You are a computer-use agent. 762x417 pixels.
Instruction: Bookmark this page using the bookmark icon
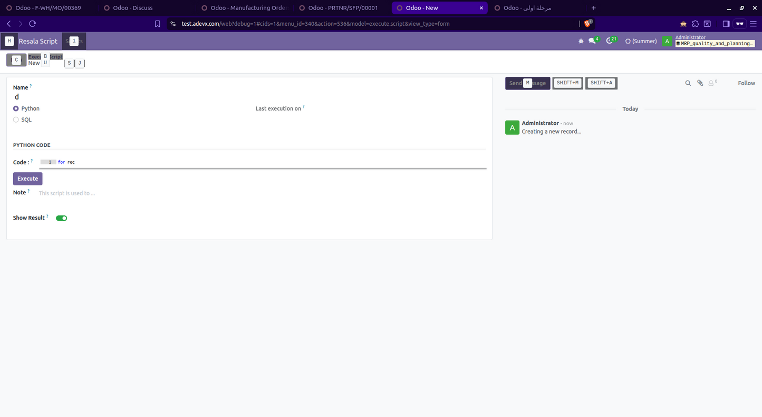(x=157, y=24)
